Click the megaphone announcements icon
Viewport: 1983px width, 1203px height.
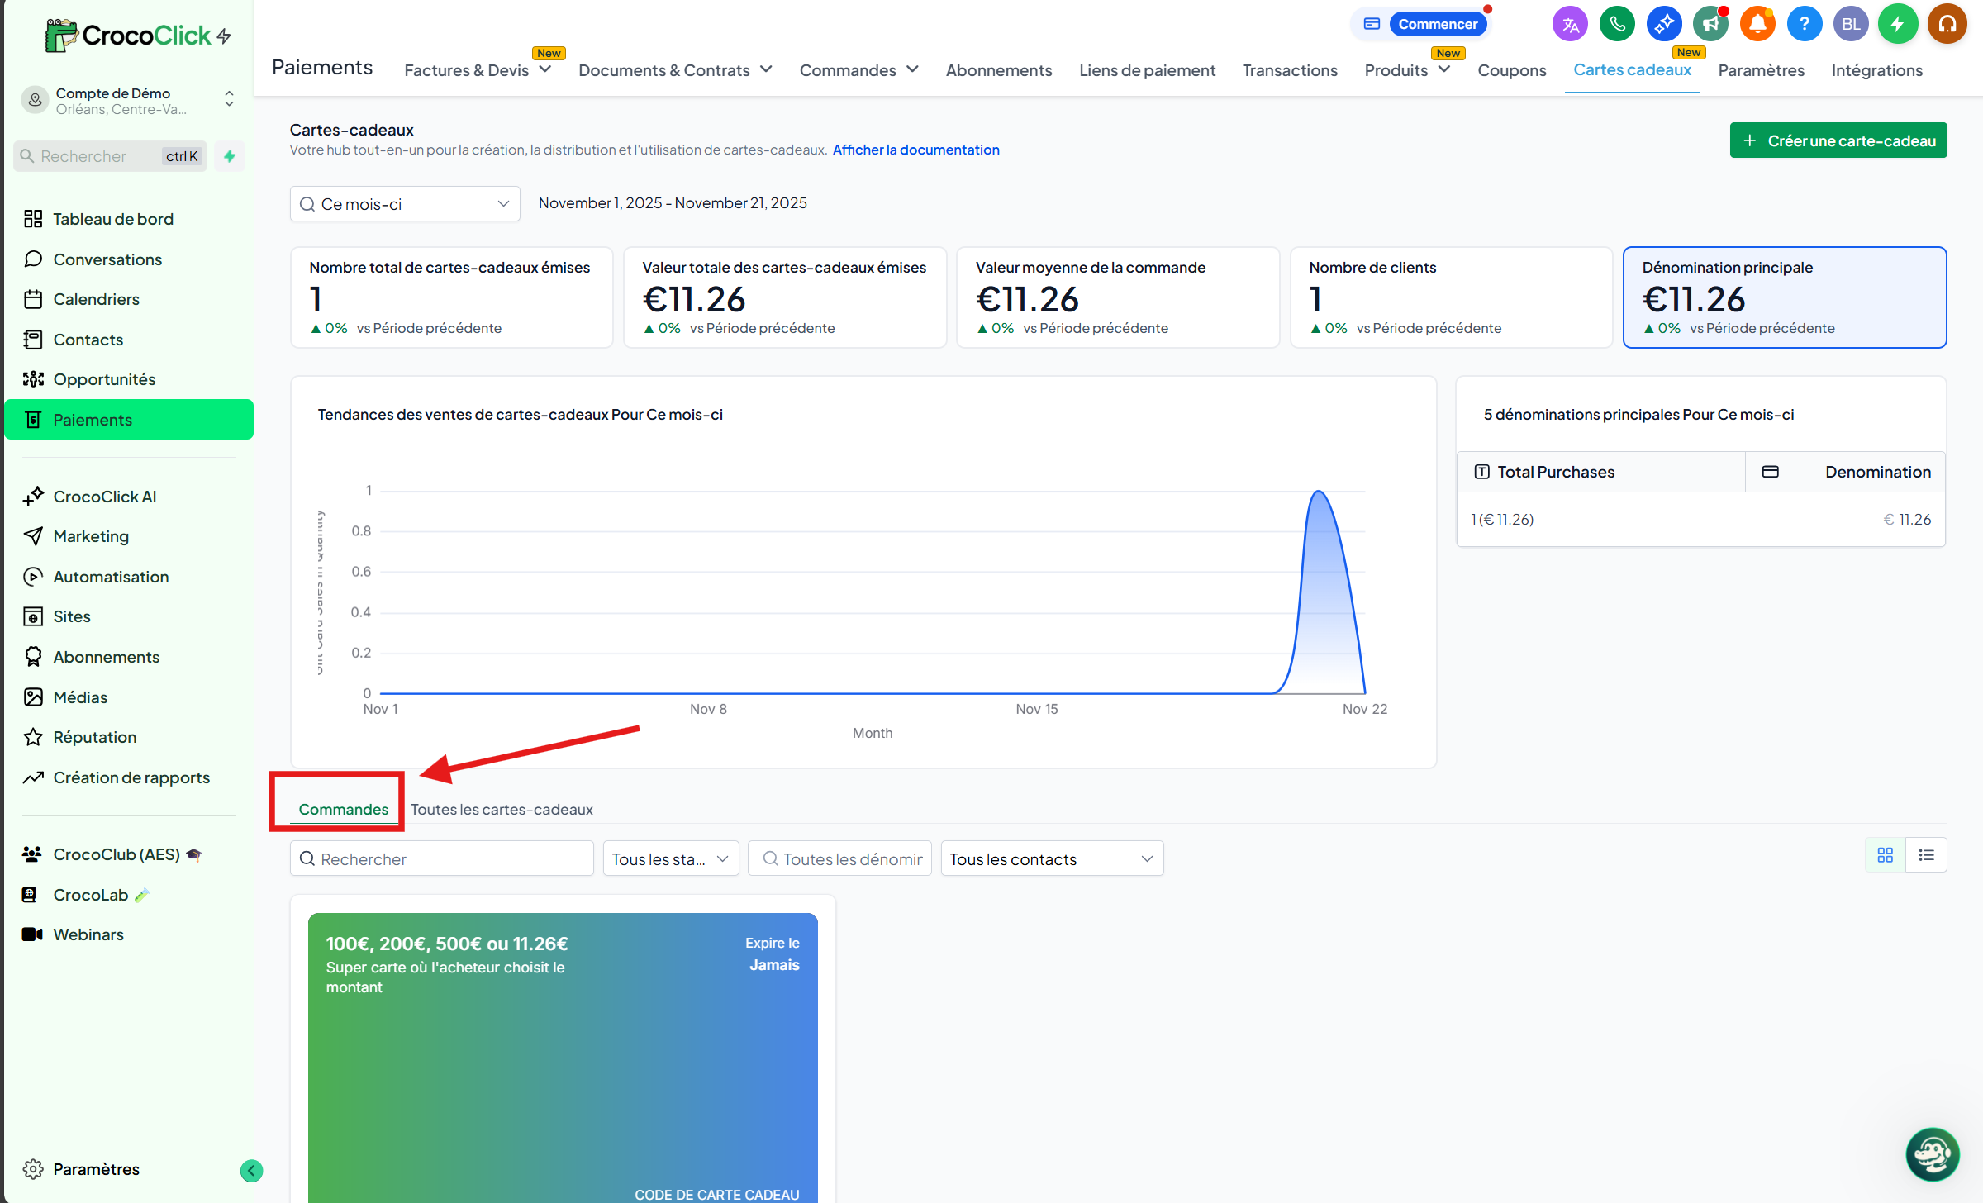coord(1710,24)
